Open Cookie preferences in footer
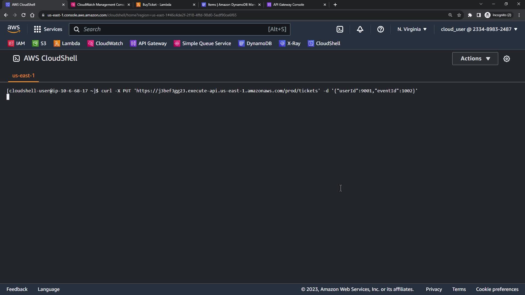This screenshot has height=295, width=525. click(x=497, y=289)
